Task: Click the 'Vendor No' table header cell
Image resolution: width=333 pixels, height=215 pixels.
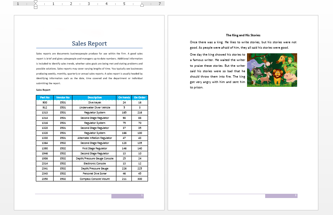Action: tap(63, 97)
